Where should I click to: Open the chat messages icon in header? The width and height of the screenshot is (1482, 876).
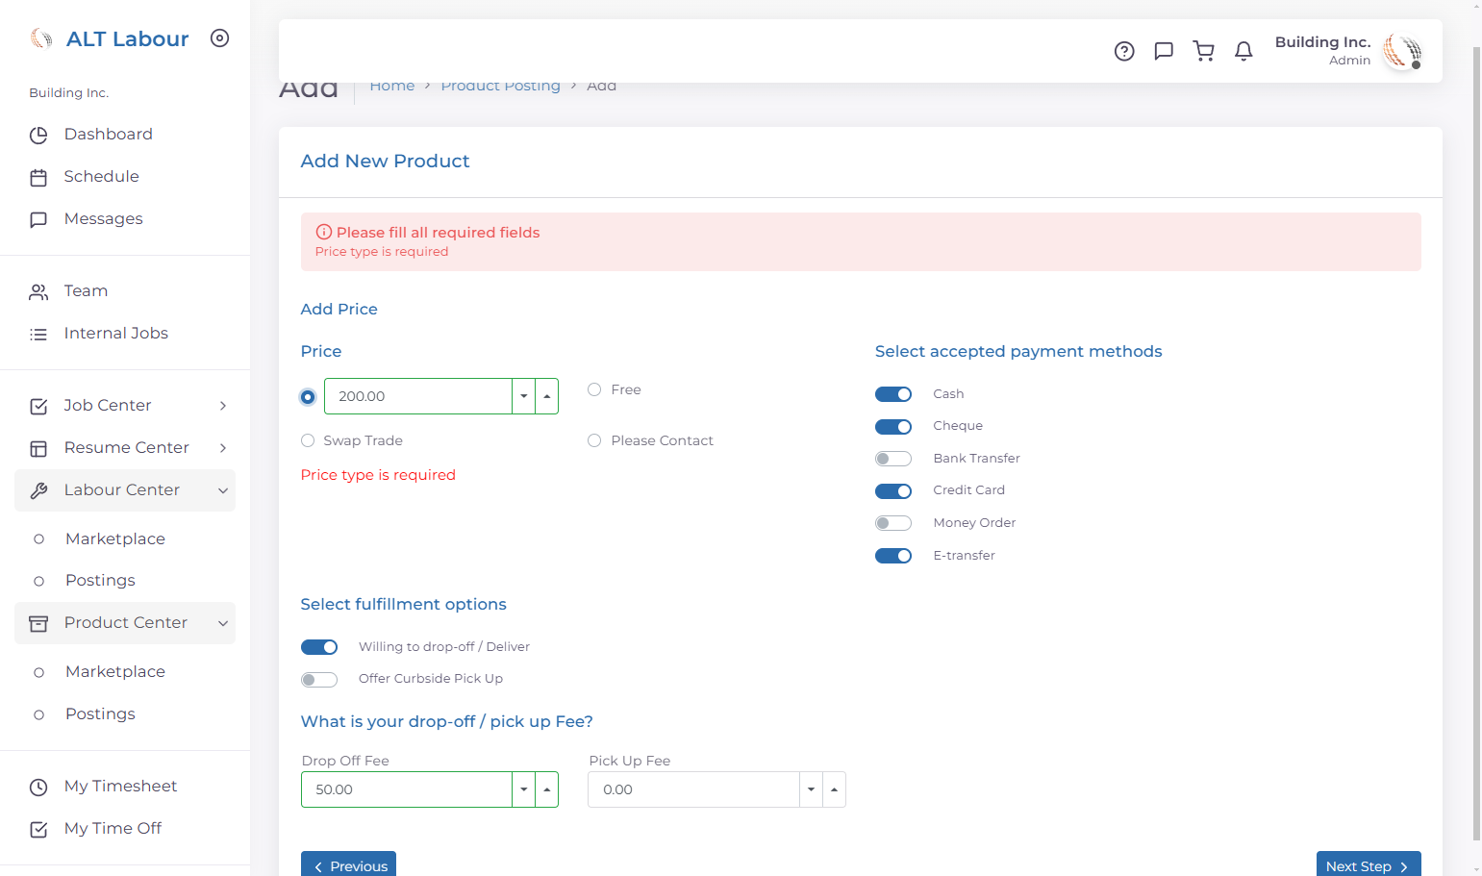[1164, 51]
